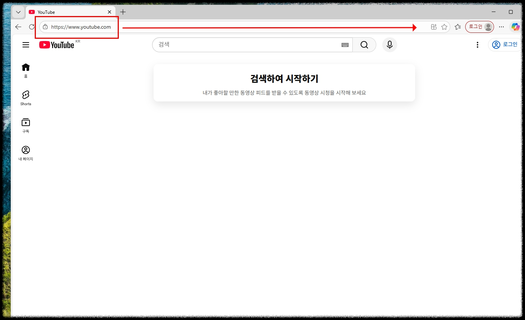Collapse the sidebar with the hamburger menu
The image size is (525, 320).
[x=25, y=44]
